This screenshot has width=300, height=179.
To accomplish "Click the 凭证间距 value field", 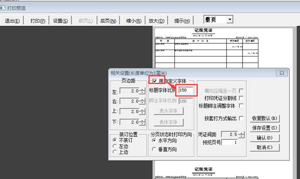I will pos(230,135).
